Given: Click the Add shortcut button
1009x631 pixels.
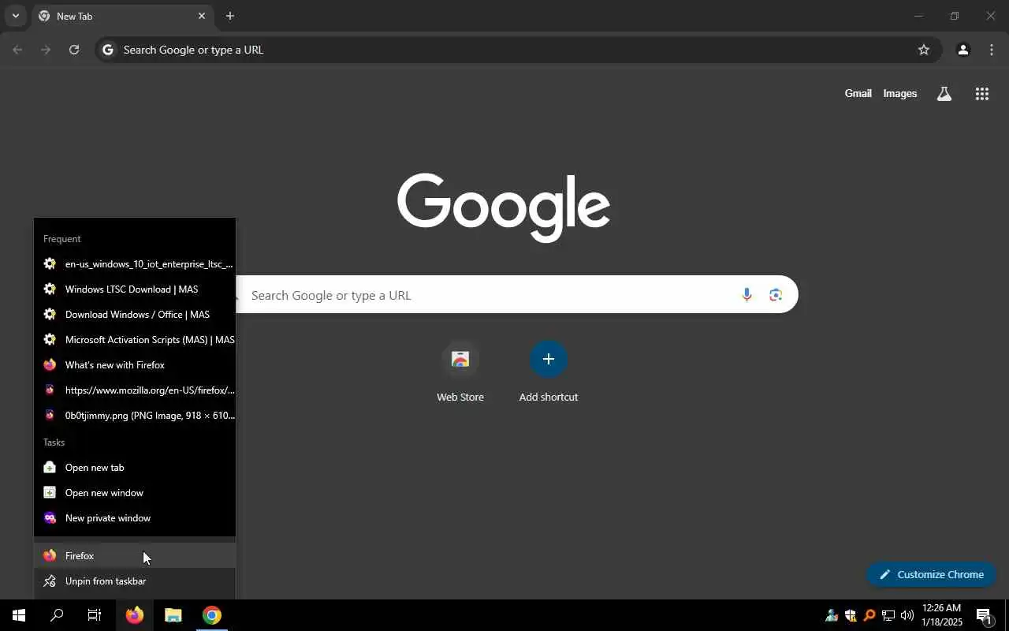Looking at the screenshot, I should (549, 372).
